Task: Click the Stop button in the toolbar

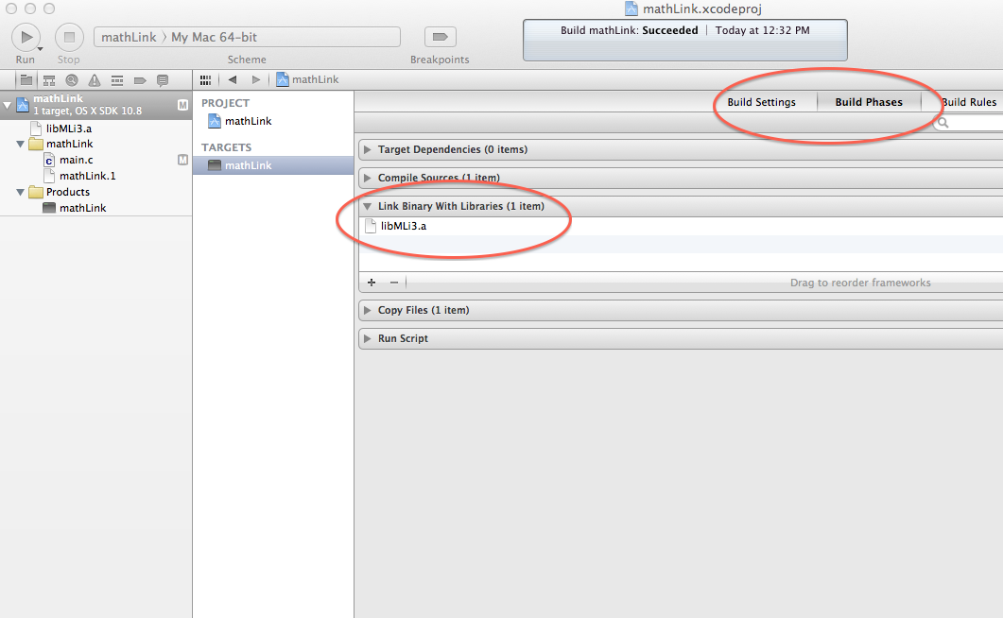Action: point(69,38)
